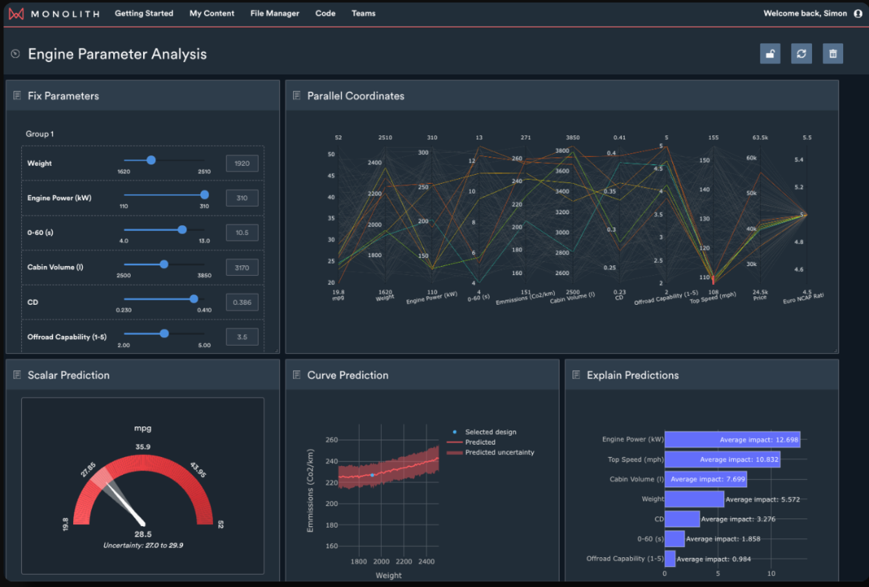
Task: Open the Fix Parameters panel icon
Action: coord(16,95)
